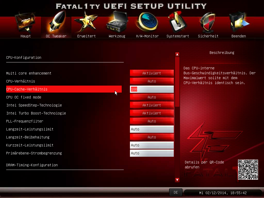Click the CPU-Cache-Verhältnis value field showing 100
Viewport: 264px width, 198px height.
[x=152, y=89]
